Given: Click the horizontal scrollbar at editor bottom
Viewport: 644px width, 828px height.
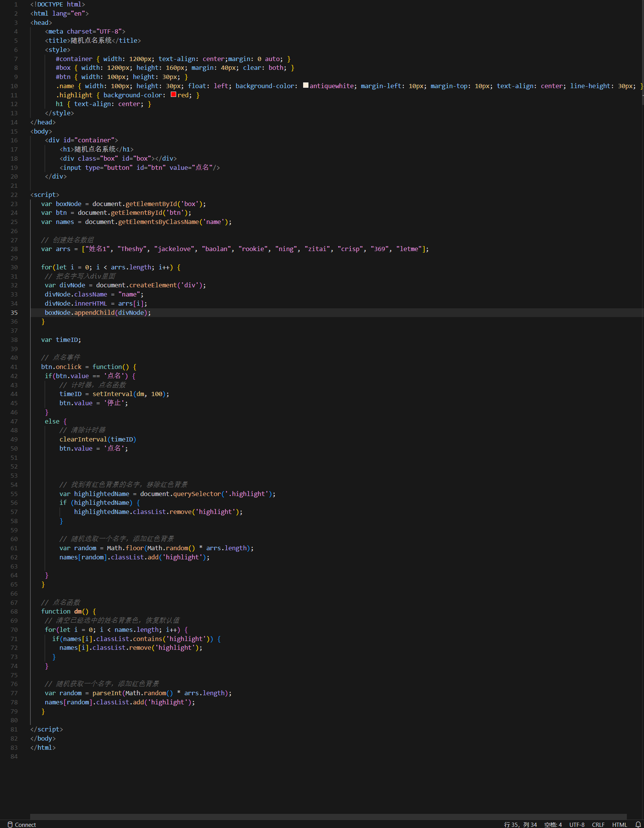Looking at the screenshot, I should (328, 817).
